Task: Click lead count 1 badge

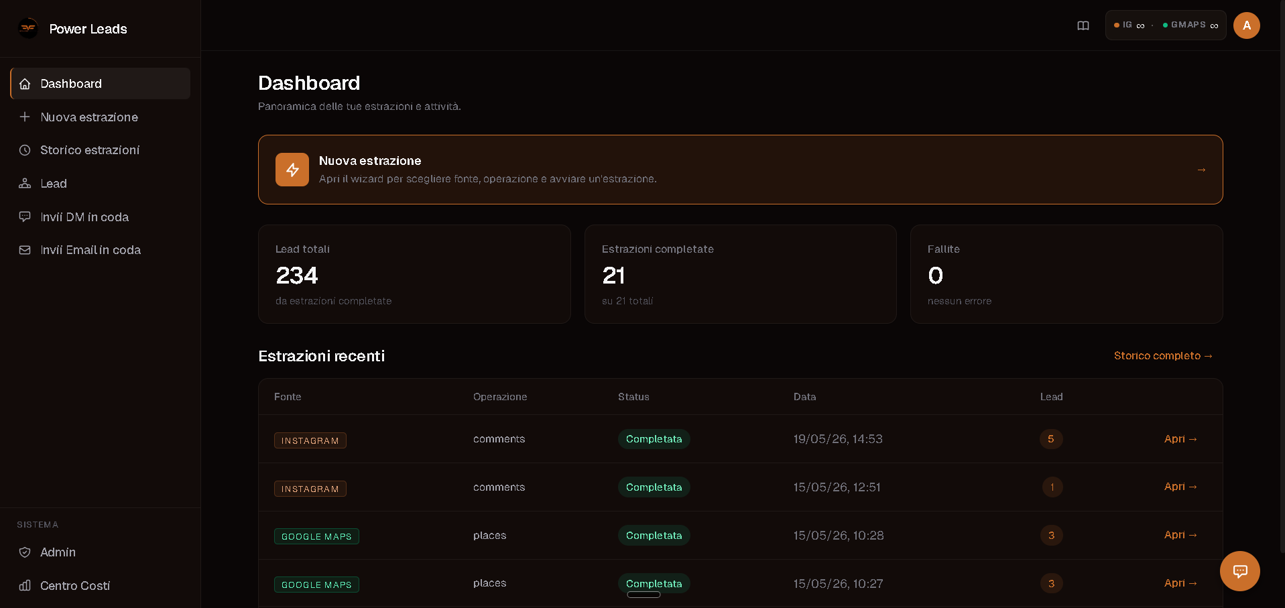Action: (x=1052, y=487)
